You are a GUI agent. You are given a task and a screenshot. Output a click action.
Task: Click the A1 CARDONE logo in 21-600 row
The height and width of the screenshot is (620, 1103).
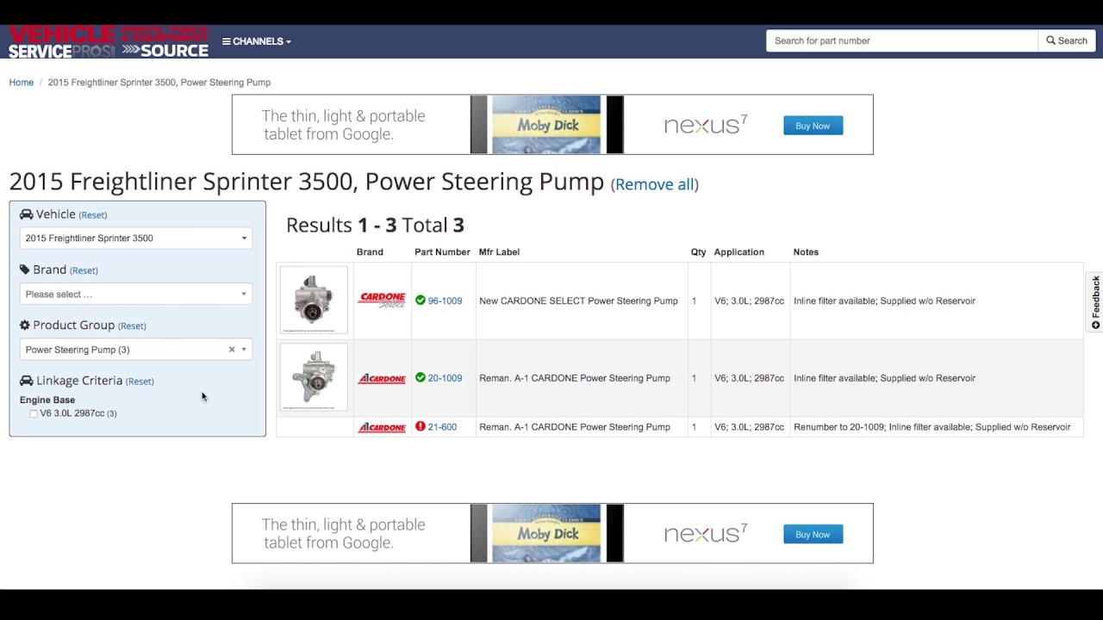tap(382, 427)
